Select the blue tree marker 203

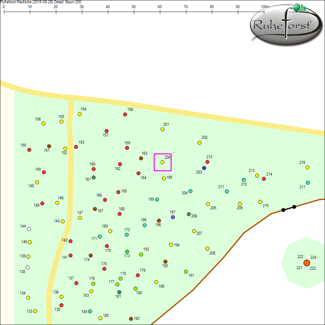pos(204,168)
